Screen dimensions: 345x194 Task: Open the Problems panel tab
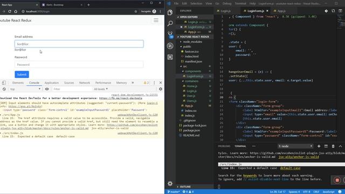pyautogui.click(x=224, y=146)
